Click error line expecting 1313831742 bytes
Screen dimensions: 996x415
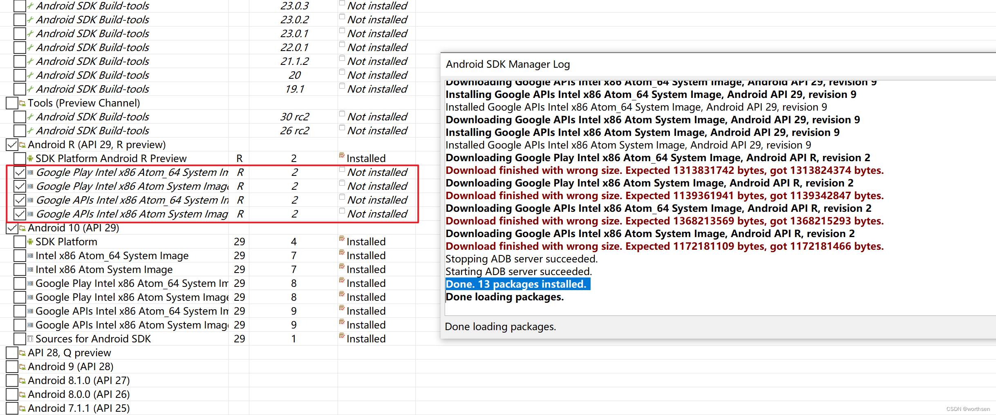665,170
